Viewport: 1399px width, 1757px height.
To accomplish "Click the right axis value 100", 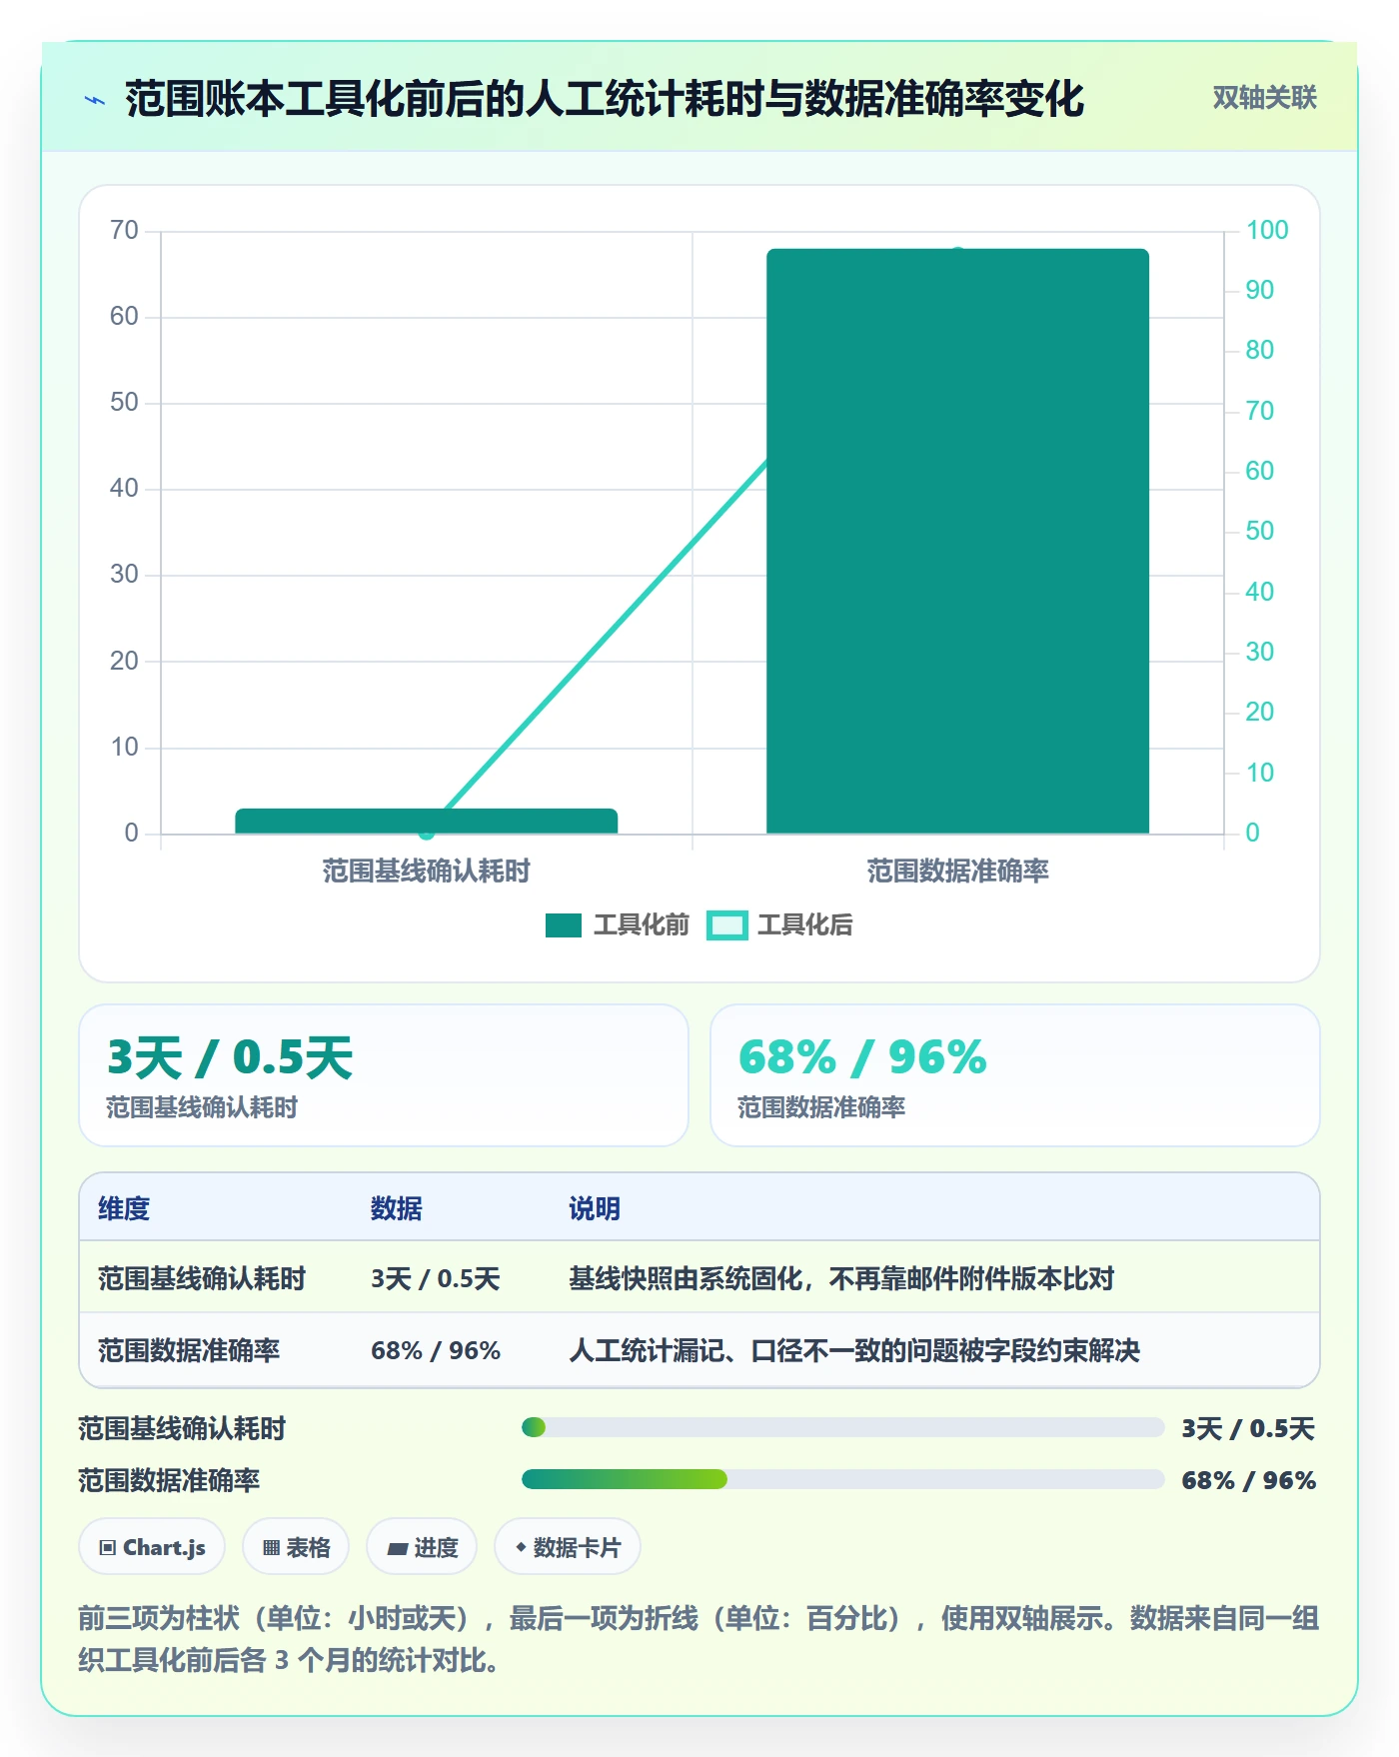I will point(1267,230).
